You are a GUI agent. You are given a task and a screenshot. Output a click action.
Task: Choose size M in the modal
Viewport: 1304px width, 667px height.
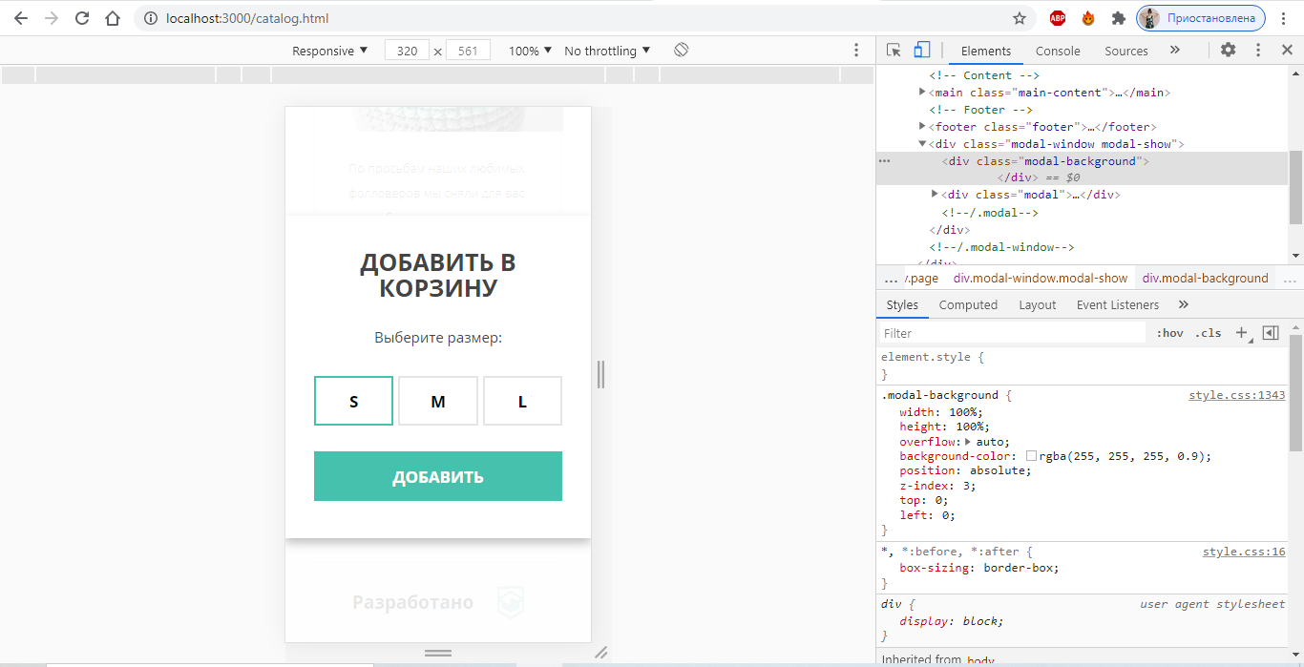coord(438,401)
